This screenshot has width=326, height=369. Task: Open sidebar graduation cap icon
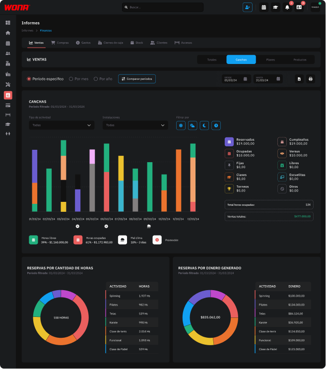click(8, 124)
